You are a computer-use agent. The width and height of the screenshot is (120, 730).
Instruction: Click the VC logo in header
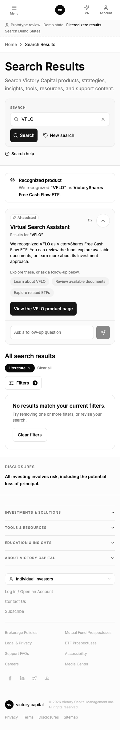pos(60,10)
